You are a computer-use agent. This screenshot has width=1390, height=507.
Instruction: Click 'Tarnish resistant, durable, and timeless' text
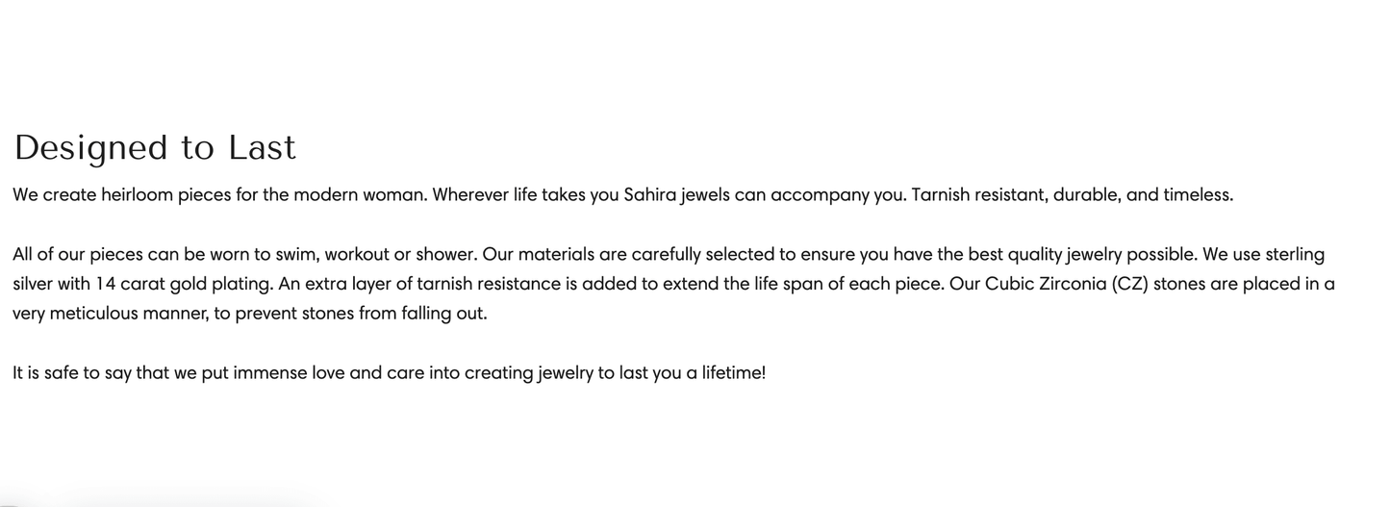coord(1071,195)
